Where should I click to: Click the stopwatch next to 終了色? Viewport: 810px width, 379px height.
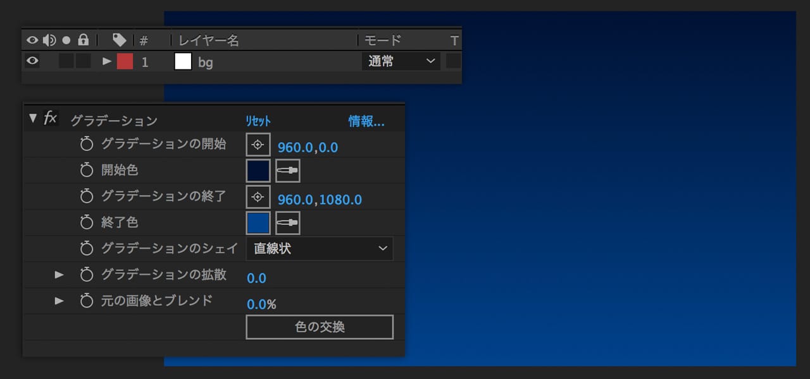click(x=87, y=223)
